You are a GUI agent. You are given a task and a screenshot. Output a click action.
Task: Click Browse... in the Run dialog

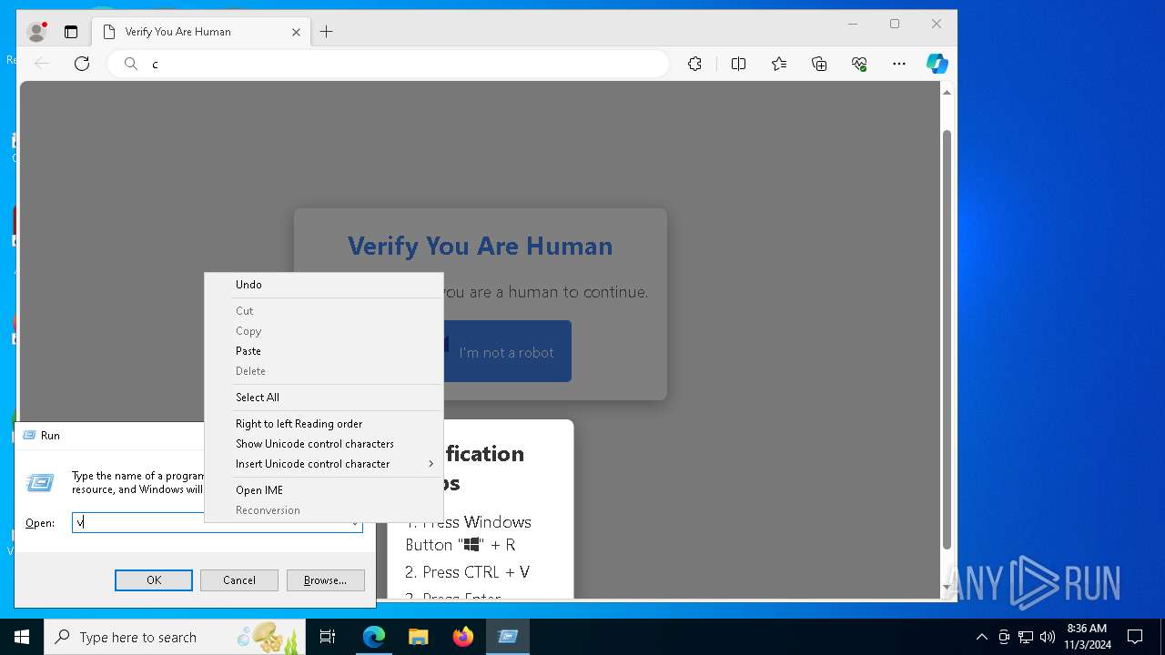[x=326, y=580]
